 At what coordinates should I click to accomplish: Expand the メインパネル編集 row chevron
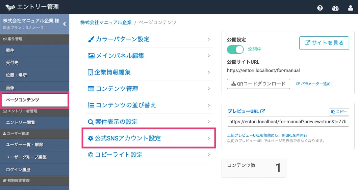(x=209, y=56)
